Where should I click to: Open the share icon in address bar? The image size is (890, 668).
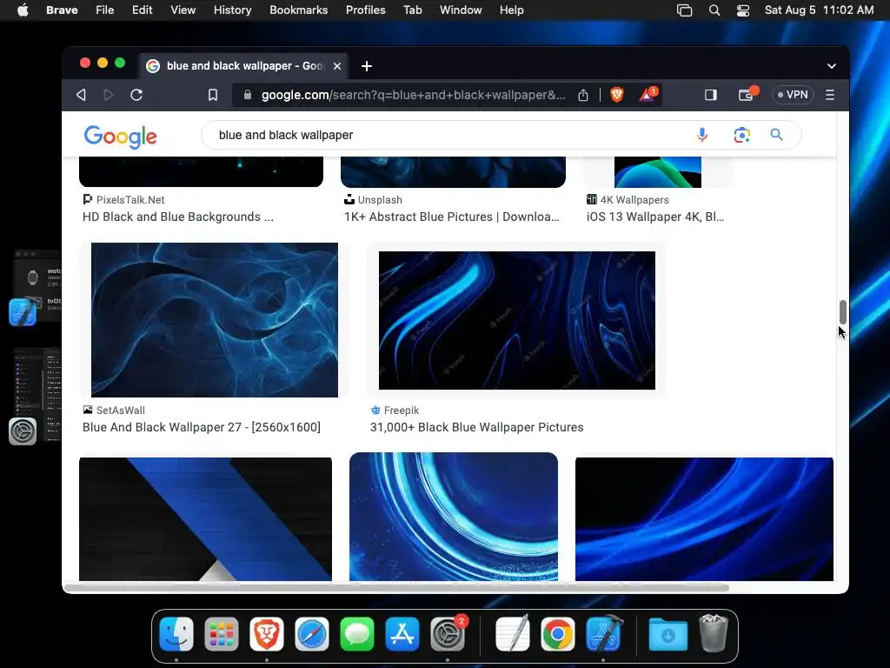583,95
